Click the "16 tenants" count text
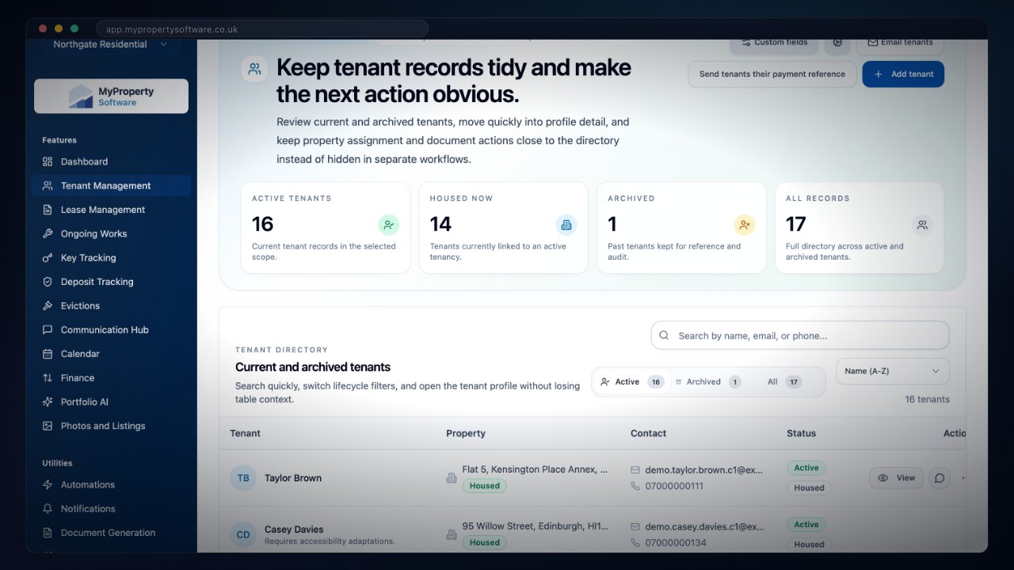This screenshot has height=570, width=1014. coord(927,400)
